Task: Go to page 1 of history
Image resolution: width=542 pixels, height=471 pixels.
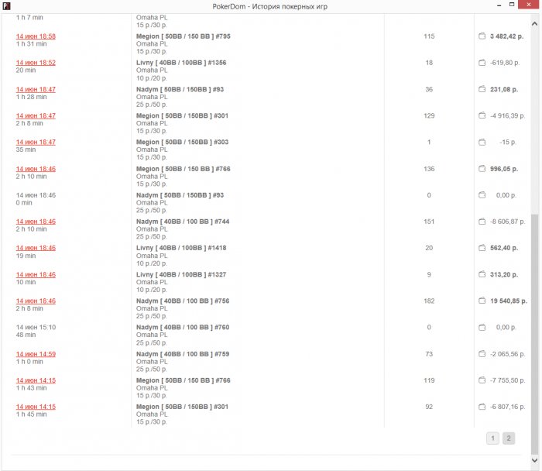Action: click(492, 438)
